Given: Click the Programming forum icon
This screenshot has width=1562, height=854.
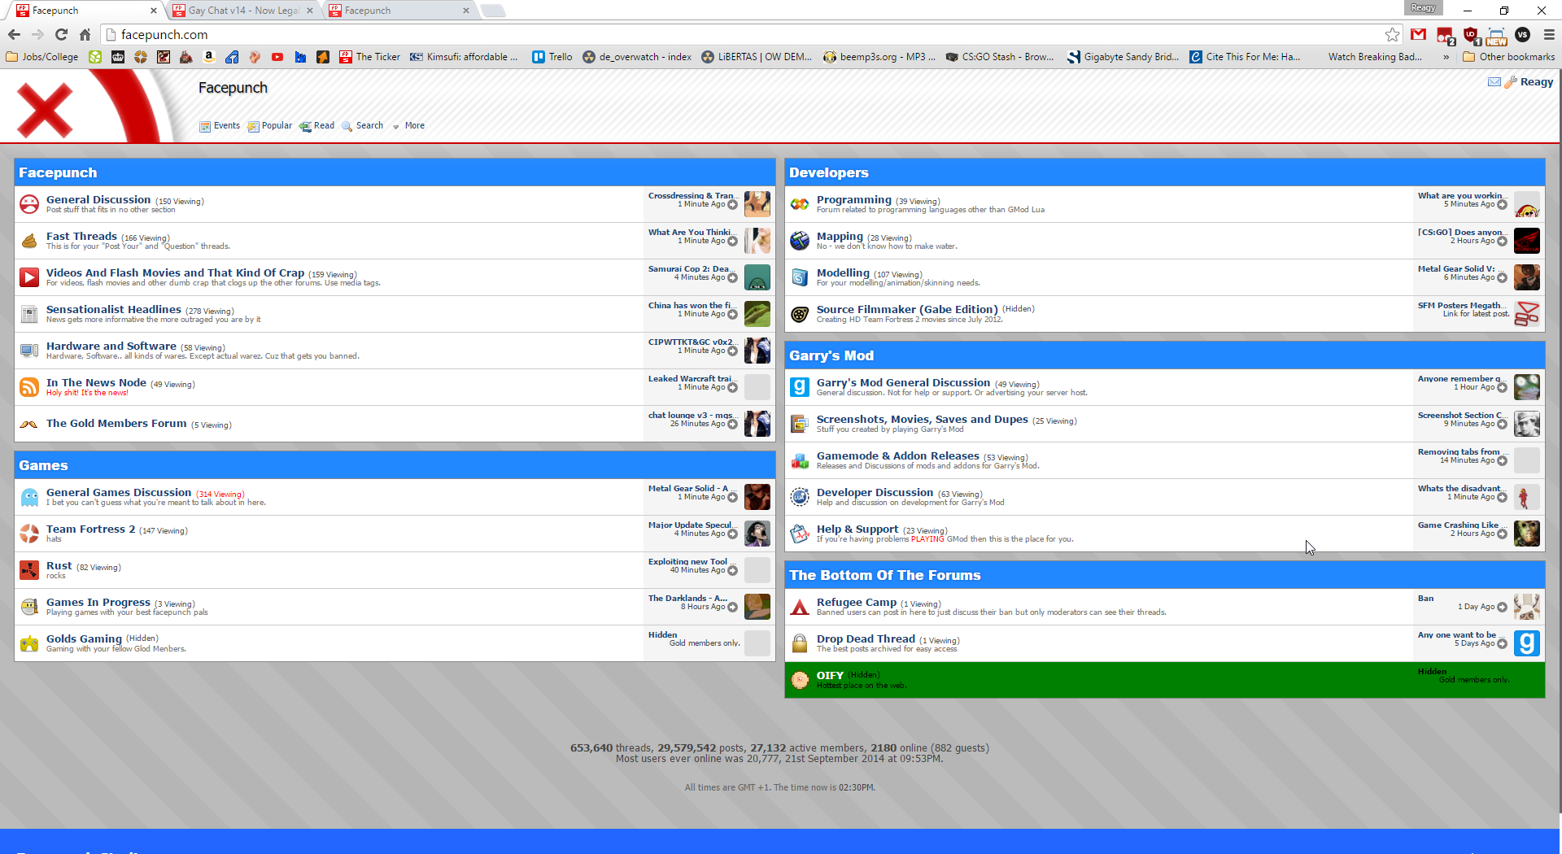Looking at the screenshot, I should click(800, 204).
